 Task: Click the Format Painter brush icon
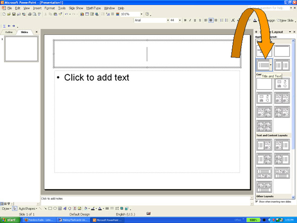(x=60, y=14)
